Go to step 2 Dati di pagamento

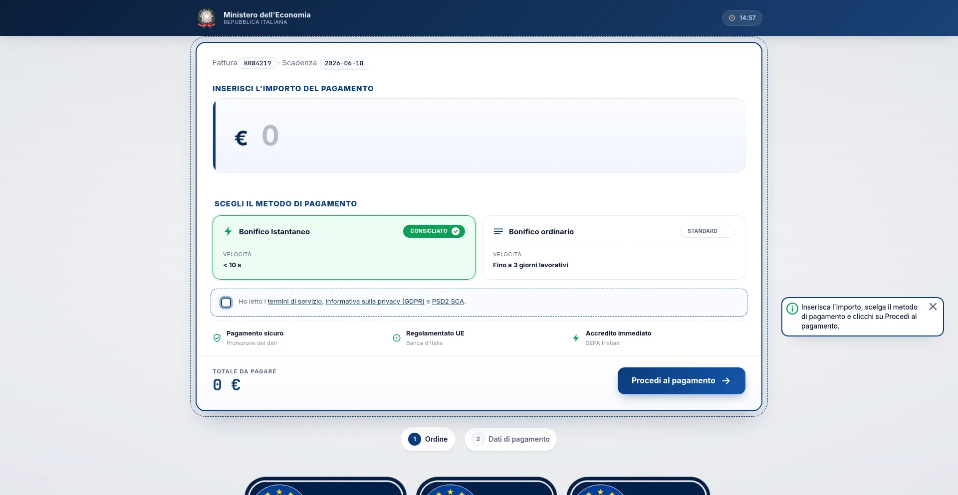(510, 439)
